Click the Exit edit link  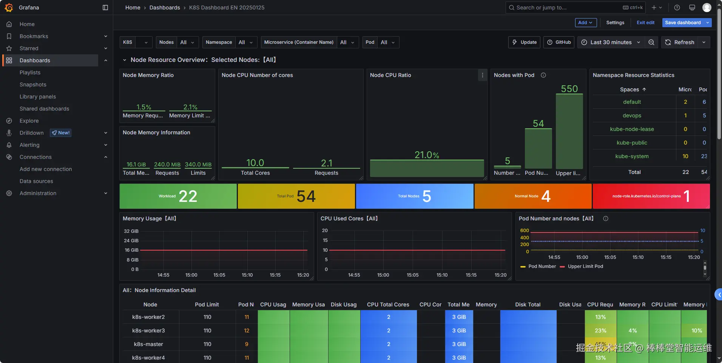coord(645,23)
